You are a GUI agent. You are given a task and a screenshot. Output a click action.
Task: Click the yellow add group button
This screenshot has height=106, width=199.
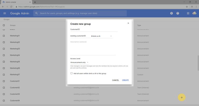coord(182,97)
